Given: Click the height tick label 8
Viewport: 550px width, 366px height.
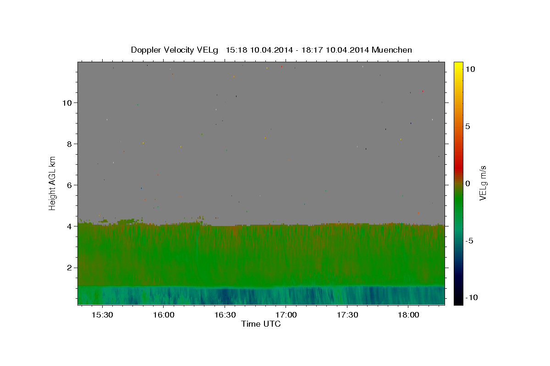Looking at the screenshot, I should (x=70, y=144).
